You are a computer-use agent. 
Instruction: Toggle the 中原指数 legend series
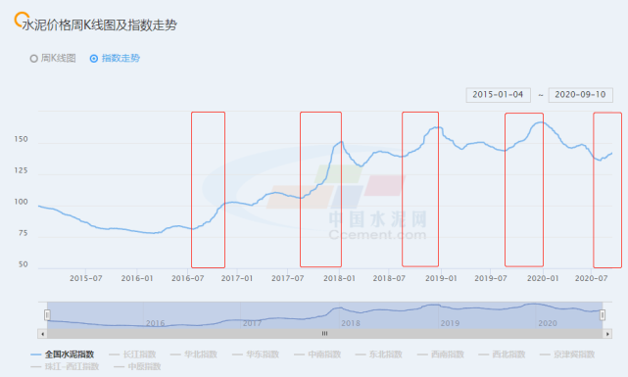(137, 366)
